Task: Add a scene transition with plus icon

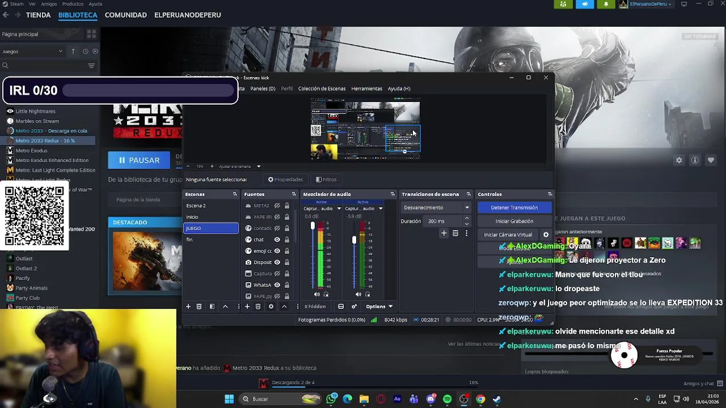Action: click(x=444, y=233)
